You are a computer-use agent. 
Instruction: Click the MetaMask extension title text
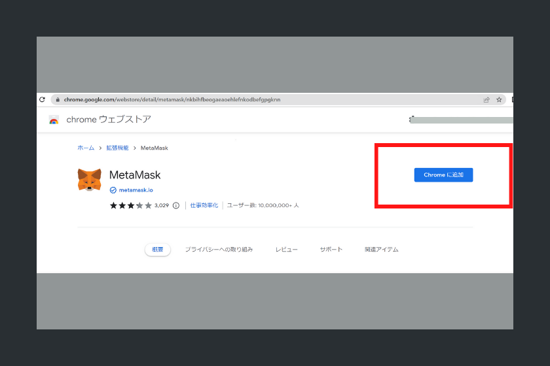135,175
